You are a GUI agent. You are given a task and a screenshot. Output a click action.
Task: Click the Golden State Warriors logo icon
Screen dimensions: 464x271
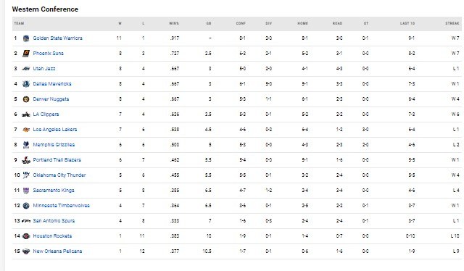pos(26,38)
